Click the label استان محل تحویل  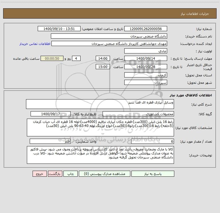(x=199, y=75)
